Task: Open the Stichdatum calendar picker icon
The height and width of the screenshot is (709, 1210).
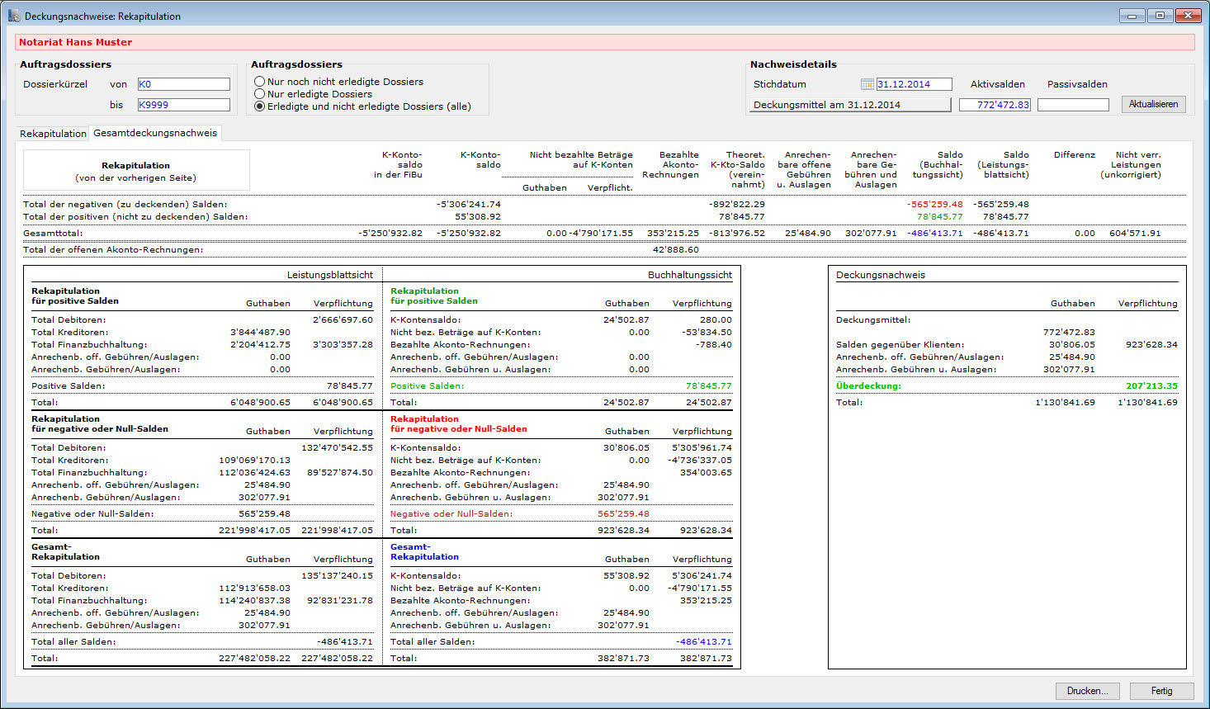Action: pyautogui.click(x=867, y=84)
